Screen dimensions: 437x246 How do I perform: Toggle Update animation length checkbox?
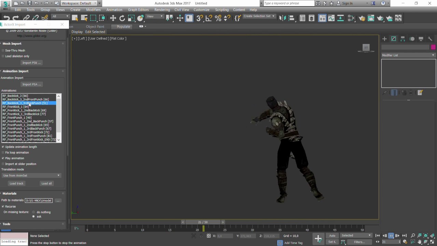click(3, 147)
